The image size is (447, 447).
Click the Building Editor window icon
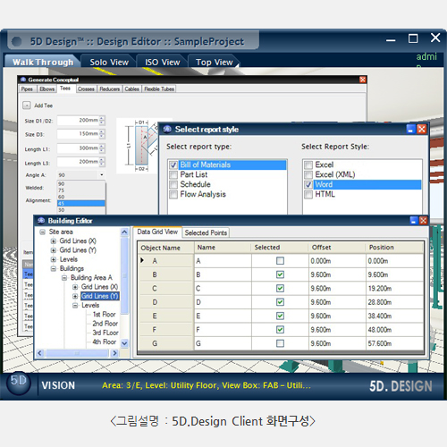(x=41, y=221)
